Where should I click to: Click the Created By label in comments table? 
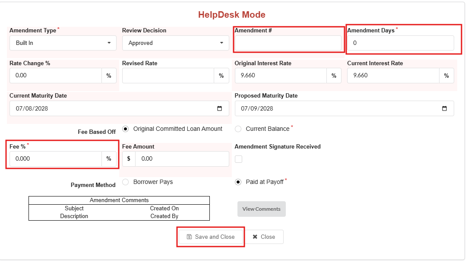point(164,216)
